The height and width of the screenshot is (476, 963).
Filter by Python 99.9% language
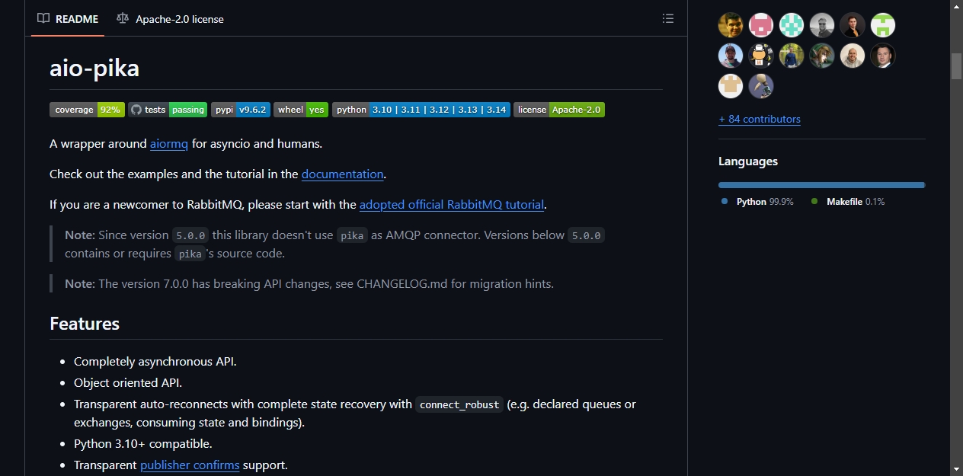(758, 202)
